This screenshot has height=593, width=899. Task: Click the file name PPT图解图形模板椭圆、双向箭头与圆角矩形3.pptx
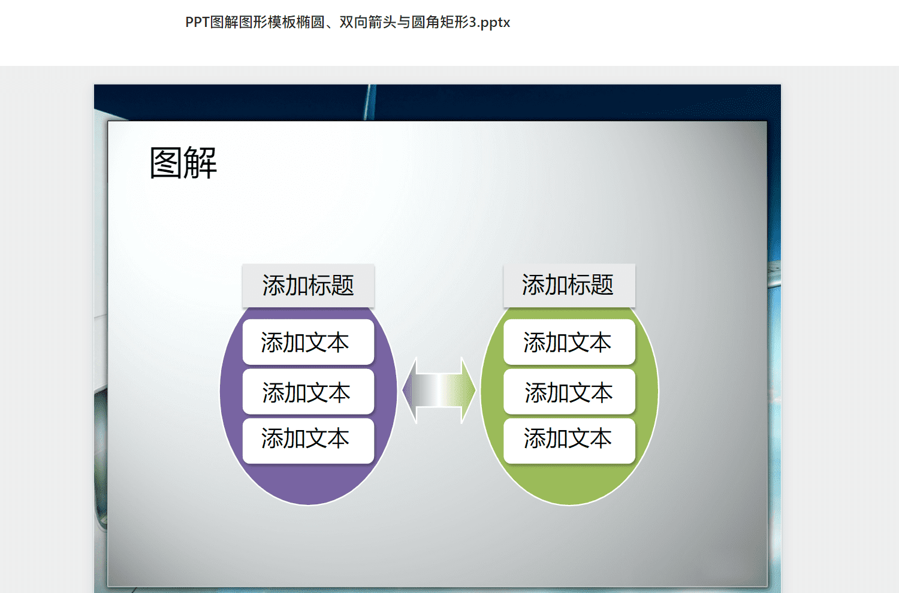pyautogui.click(x=348, y=23)
